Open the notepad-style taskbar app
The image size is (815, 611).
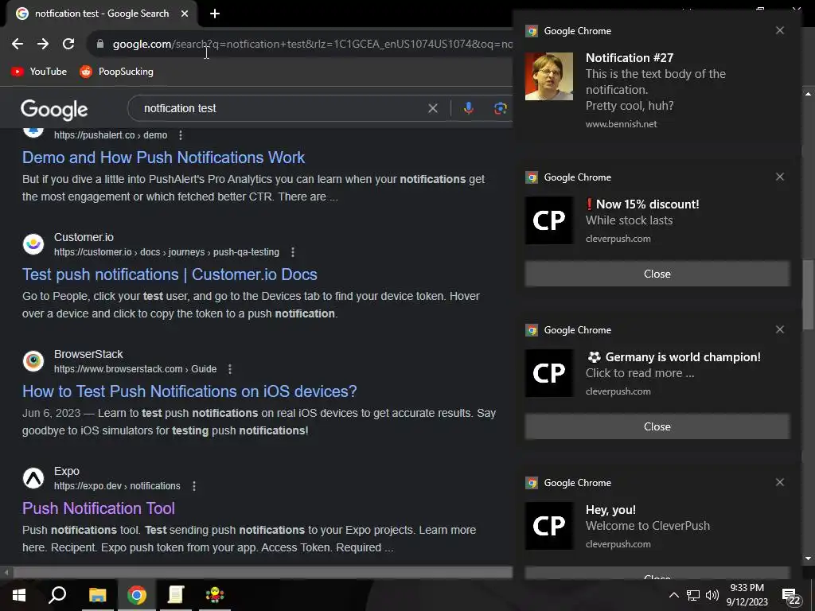[x=176, y=595]
